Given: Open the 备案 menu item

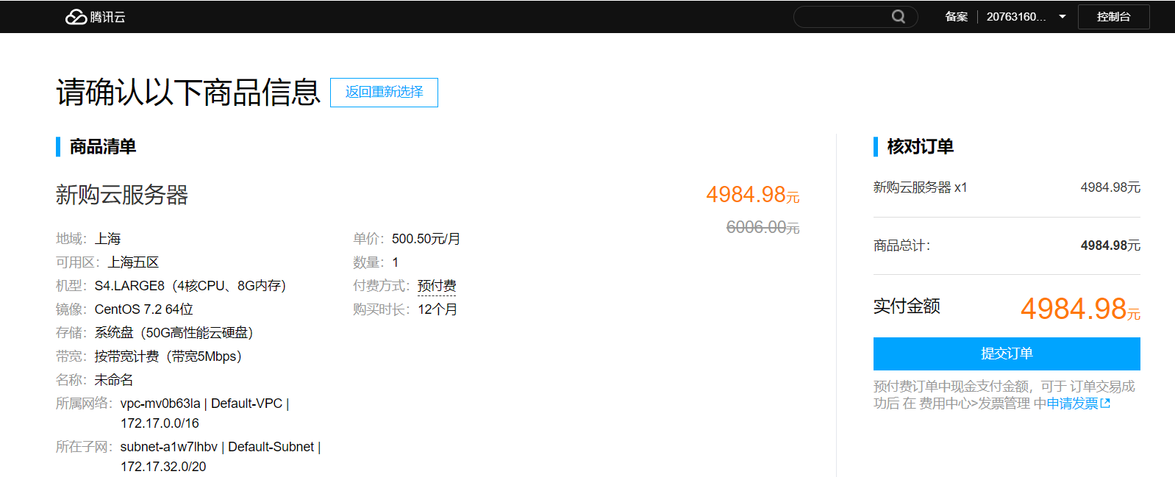Looking at the screenshot, I should tap(956, 17).
